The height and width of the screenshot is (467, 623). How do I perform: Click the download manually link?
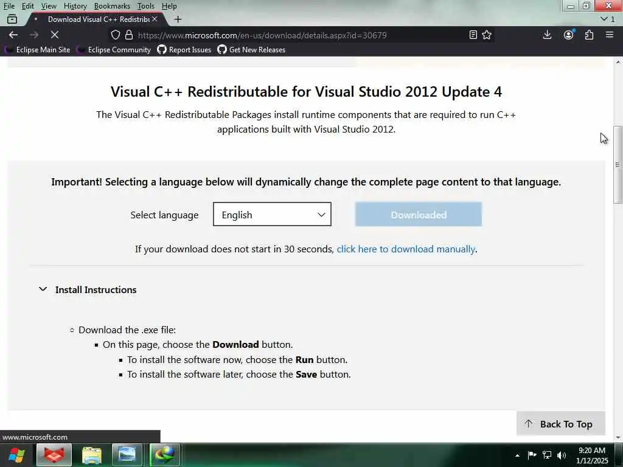pyautogui.click(x=406, y=249)
